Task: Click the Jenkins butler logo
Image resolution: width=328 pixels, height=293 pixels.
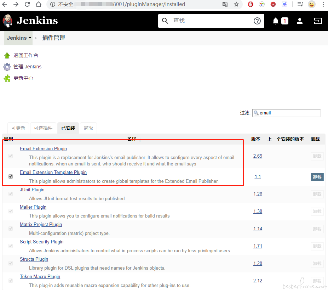Action: pos(7,21)
